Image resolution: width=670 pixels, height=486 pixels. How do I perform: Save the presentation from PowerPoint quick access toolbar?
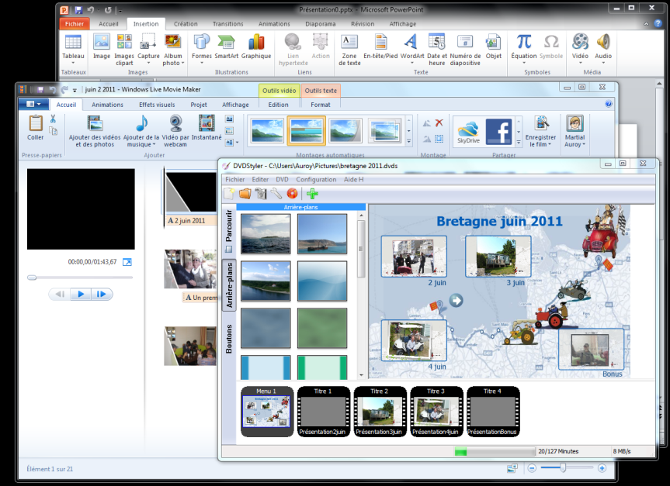pyautogui.click(x=78, y=10)
